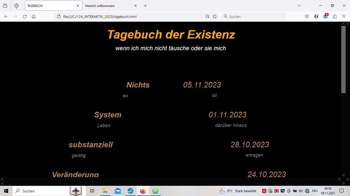
Task: Open the battery status tray icon
Action: [295, 191]
